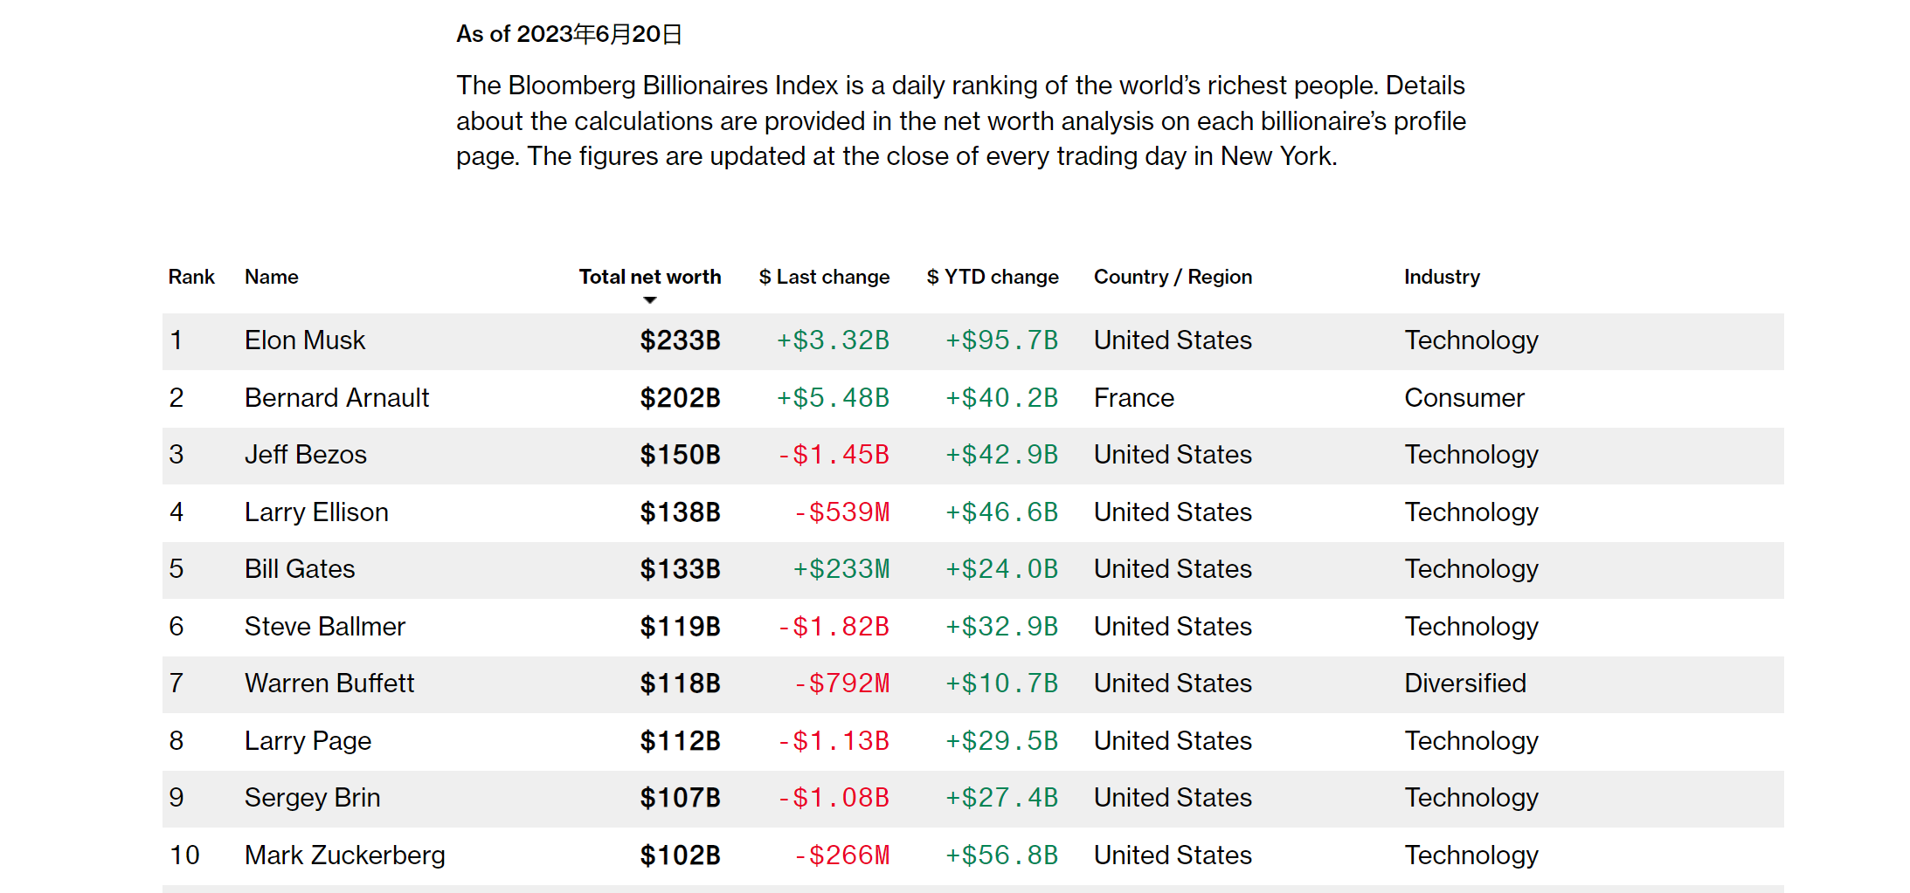
Task: Click Elon Musk's $233B net worth
Action: click(x=680, y=340)
